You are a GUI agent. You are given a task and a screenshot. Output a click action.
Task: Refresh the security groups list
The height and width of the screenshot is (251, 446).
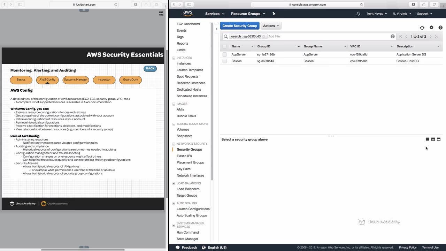tap(422, 28)
